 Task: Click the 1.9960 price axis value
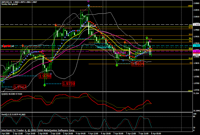pyautogui.click(x=196, y=30)
